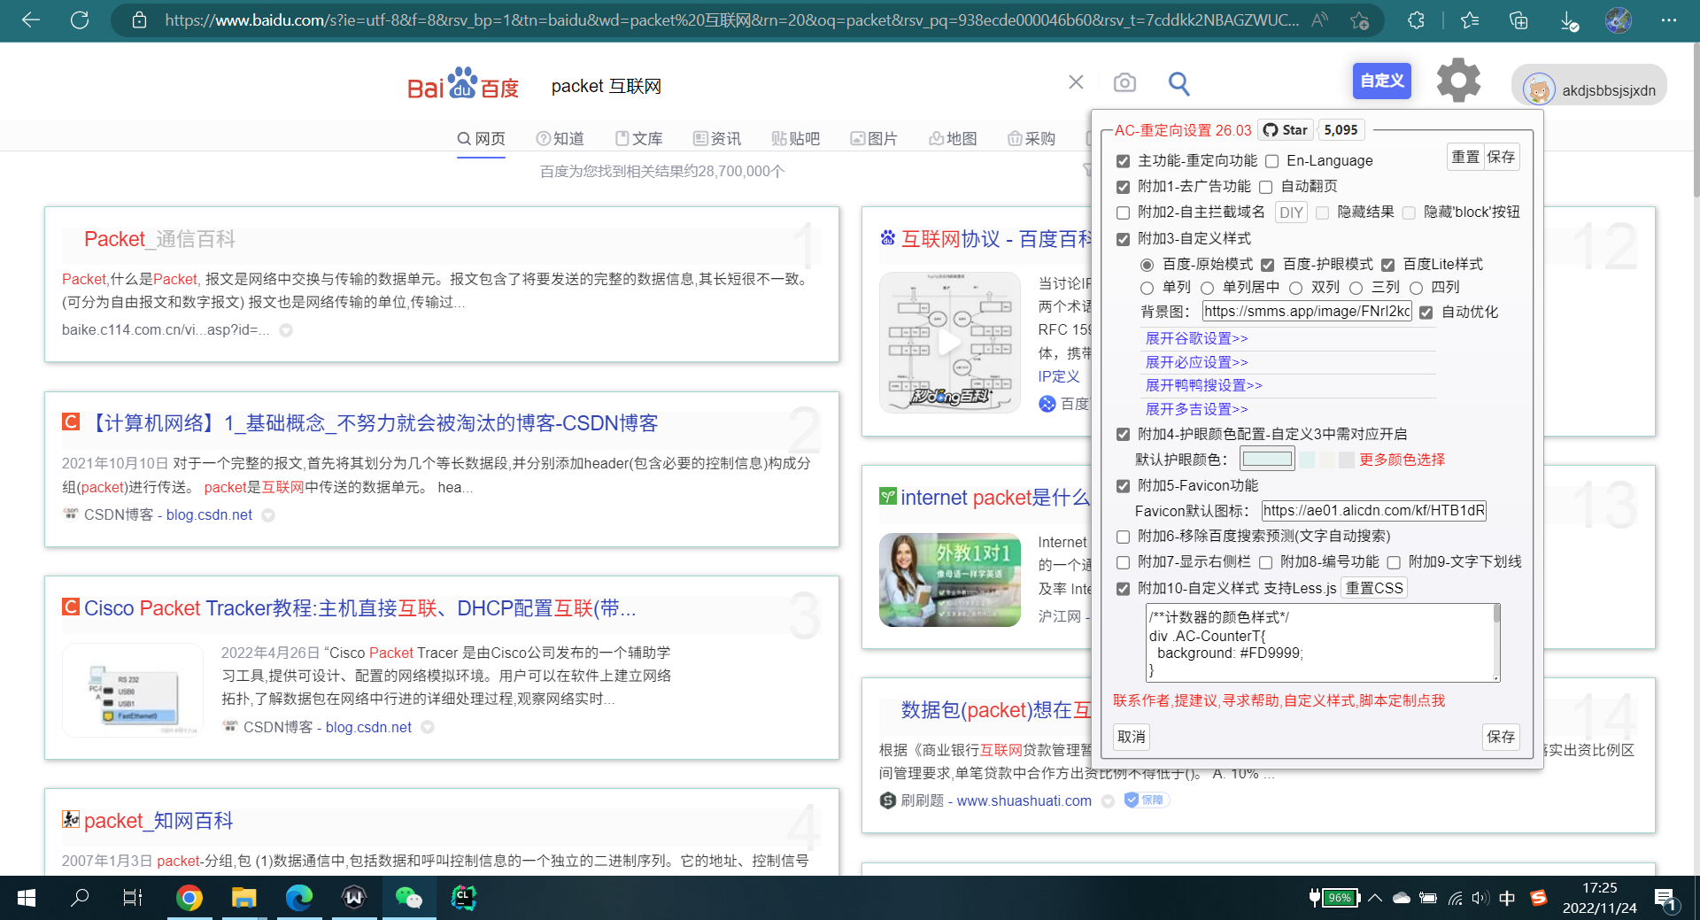Expand dropdown beside first blog.csdn.net result
1700x920 pixels.
click(268, 515)
